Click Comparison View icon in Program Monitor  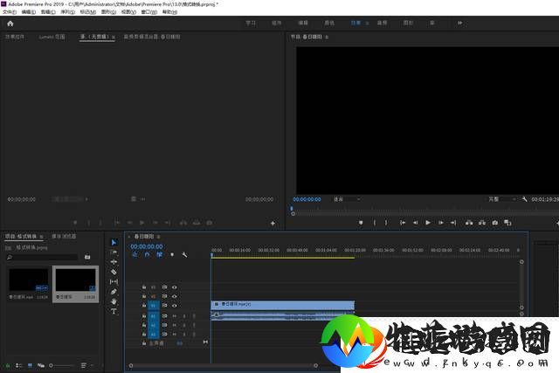tap(507, 223)
